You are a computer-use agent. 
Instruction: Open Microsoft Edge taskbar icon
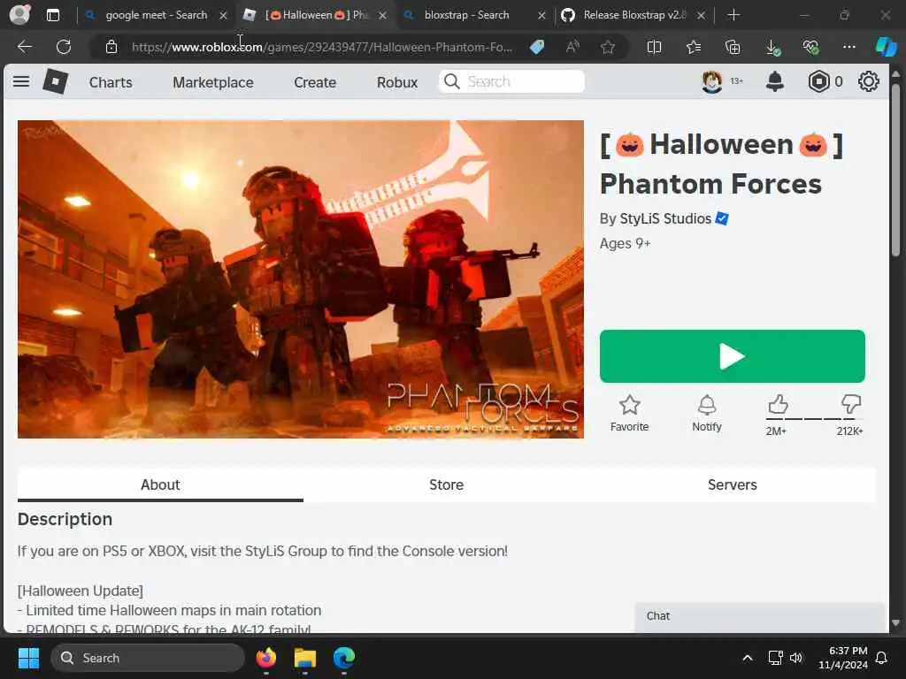(344, 657)
